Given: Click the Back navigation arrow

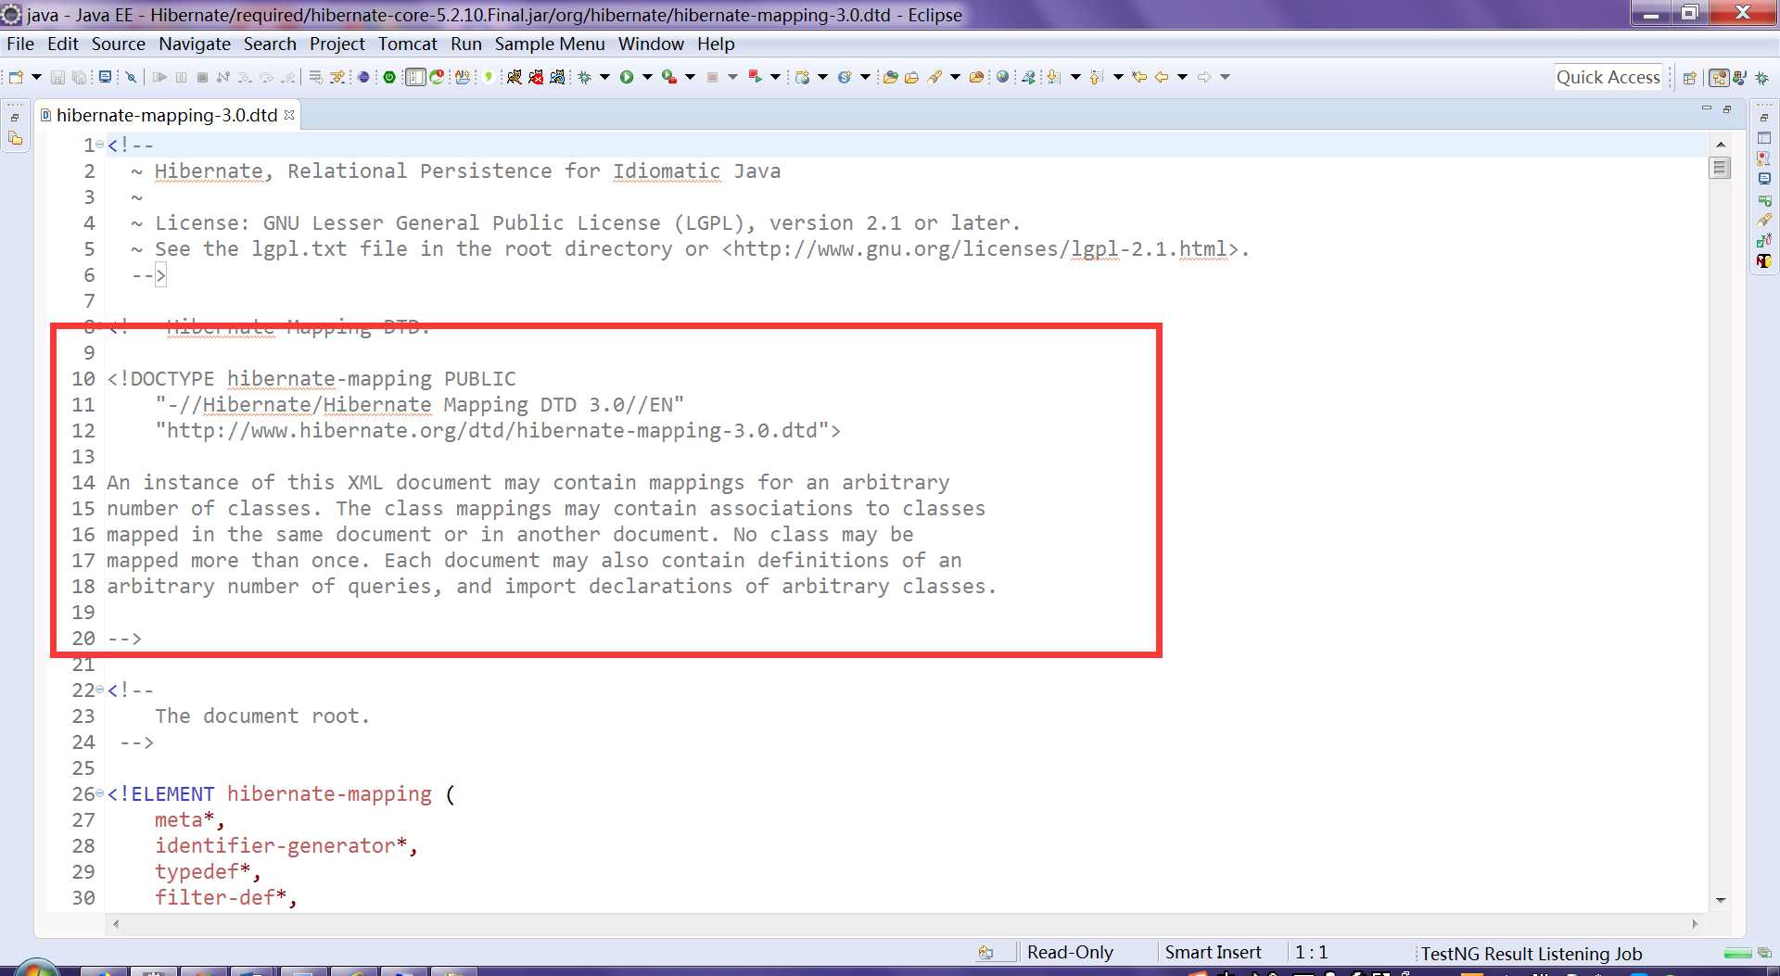Looking at the screenshot, I should tap(1162, 77).
